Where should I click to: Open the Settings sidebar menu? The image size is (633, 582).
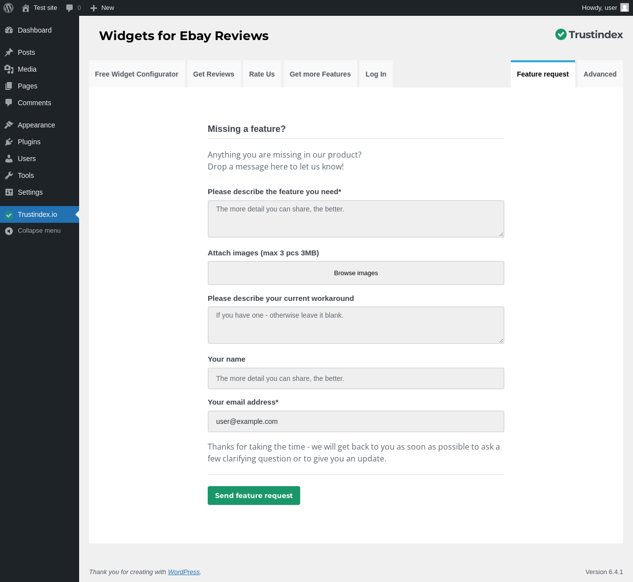coord(30,192)
